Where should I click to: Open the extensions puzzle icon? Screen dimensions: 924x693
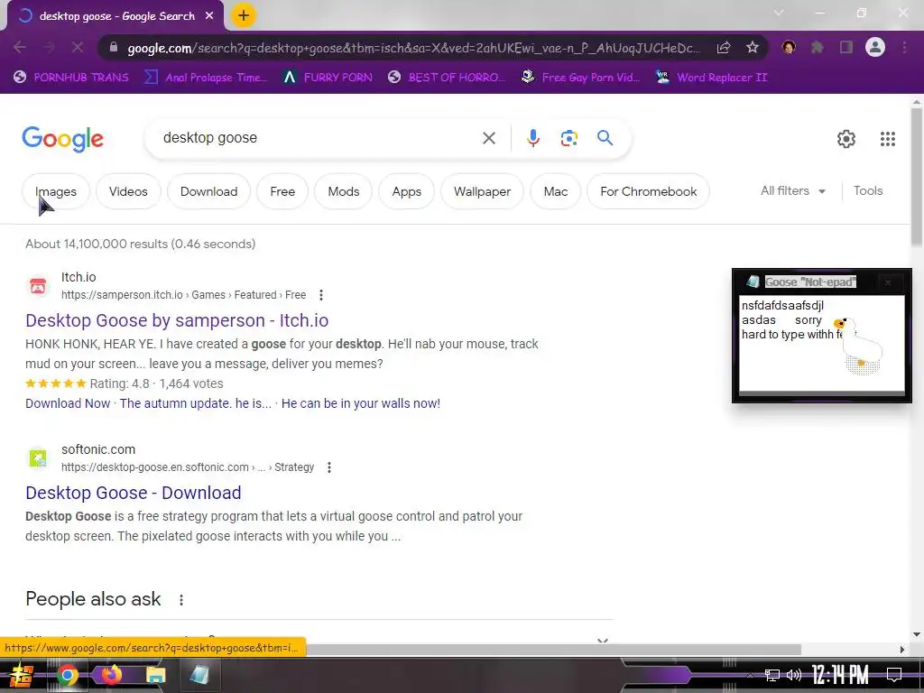(x=818, y=47)
